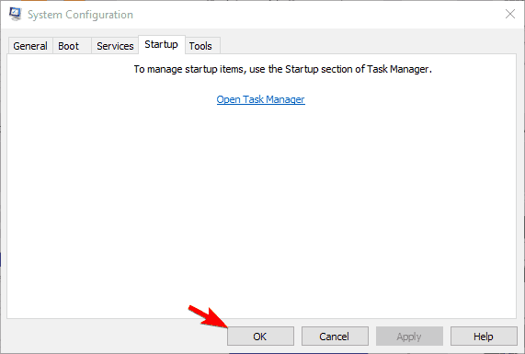The height and width of the screenshot is (354, 525).
Task: Go to the Tools tab
Action: pos(202,46)
